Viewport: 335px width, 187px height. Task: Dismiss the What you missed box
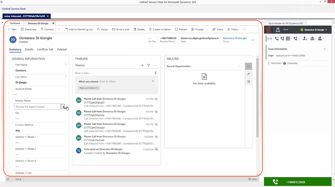coord(153,81)
